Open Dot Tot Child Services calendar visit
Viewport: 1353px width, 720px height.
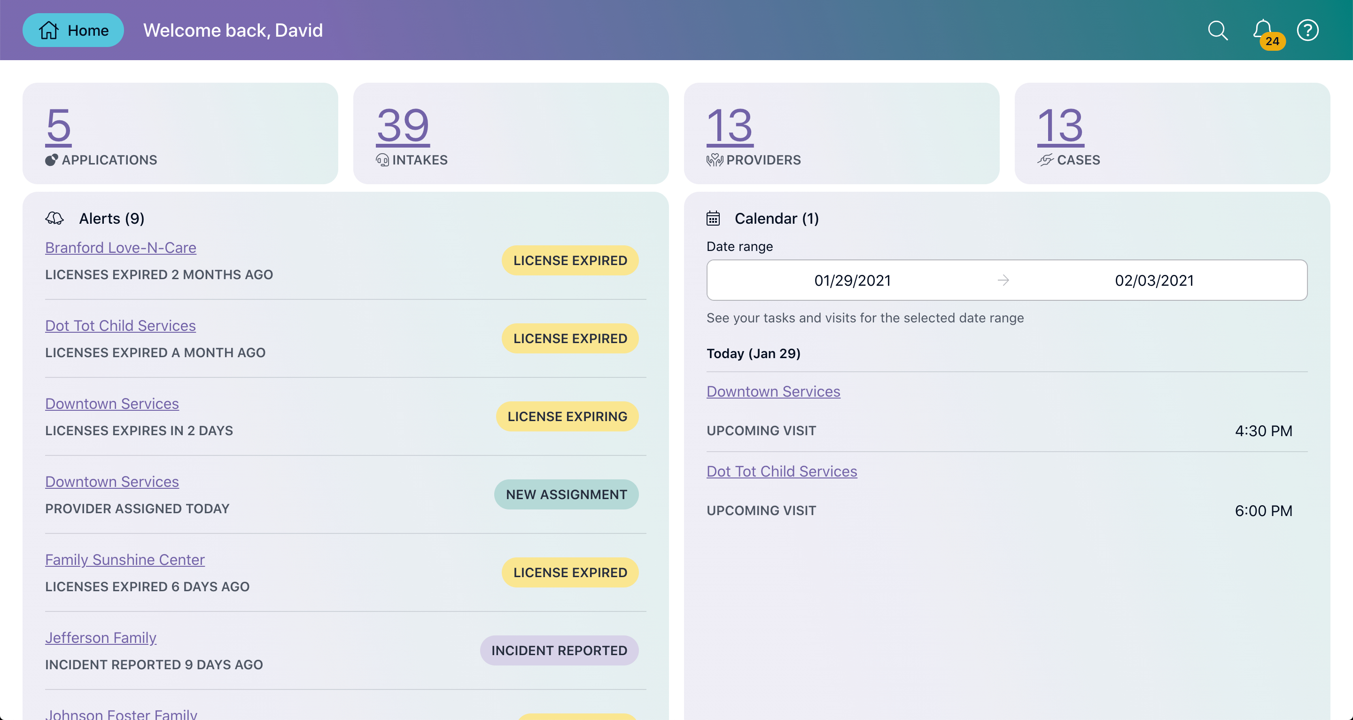pyautogui.click(x=781, y=471)
